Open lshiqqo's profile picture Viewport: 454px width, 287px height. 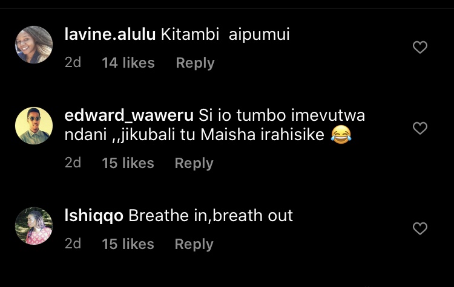tap(34, 226)
